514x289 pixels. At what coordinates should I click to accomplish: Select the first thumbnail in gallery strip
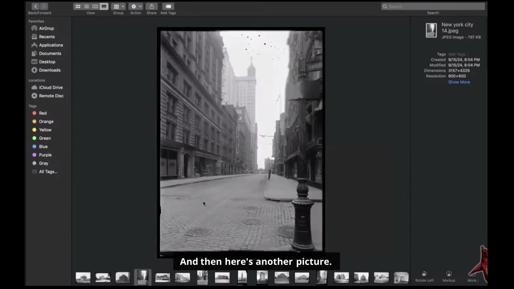[x=83, y=277]
